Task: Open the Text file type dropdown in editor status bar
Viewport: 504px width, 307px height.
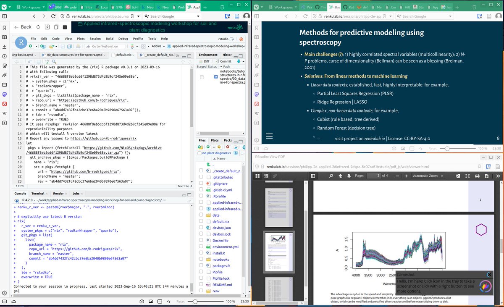Action: tap(184, 186)
